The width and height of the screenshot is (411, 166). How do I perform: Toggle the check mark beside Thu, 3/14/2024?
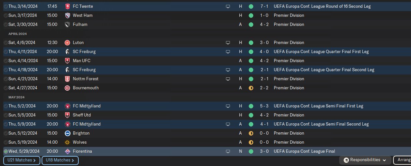[6, 6]
